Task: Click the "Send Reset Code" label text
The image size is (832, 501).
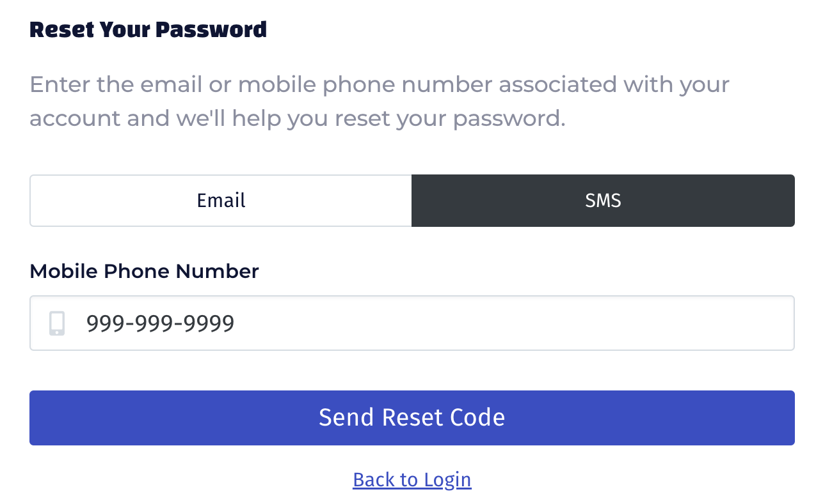Action: tap(412, 417)
